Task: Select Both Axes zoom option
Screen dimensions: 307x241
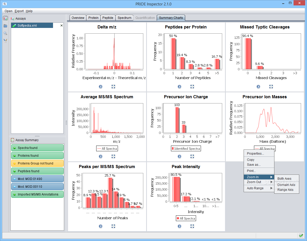Action: pos(287,178)
